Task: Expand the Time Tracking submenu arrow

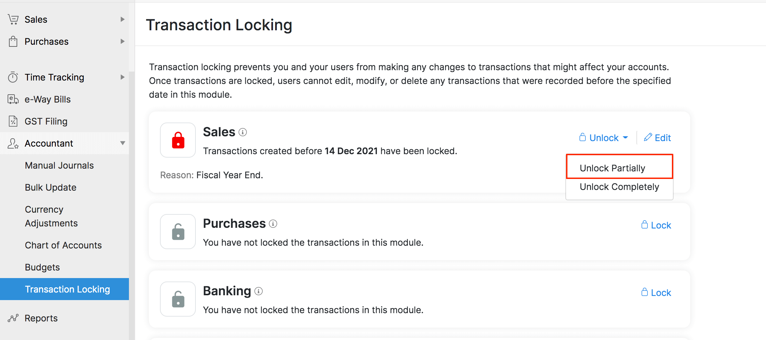Action: 122,77
